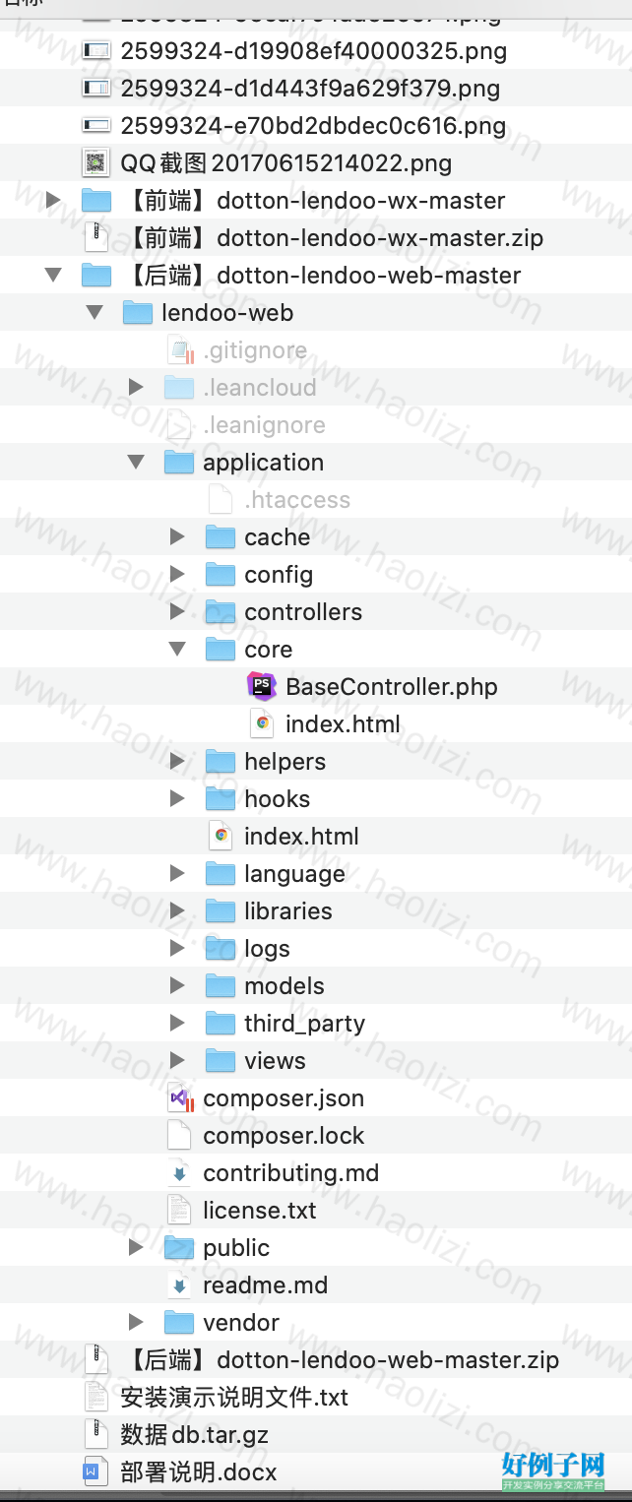Expand the logs folder triangle
The height and width of the screenshot is (1502, 632).
pyautogui.click(x=177, y=948)
